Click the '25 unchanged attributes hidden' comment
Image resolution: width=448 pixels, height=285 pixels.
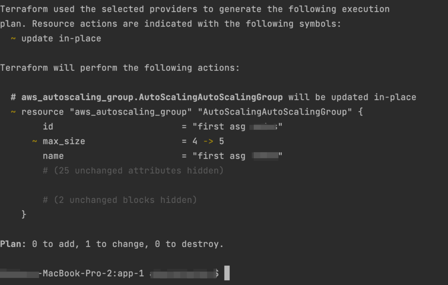(x=133, y=171)
